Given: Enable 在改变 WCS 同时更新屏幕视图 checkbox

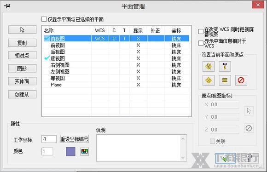Looking at the screenshot, I should (201, 31).
